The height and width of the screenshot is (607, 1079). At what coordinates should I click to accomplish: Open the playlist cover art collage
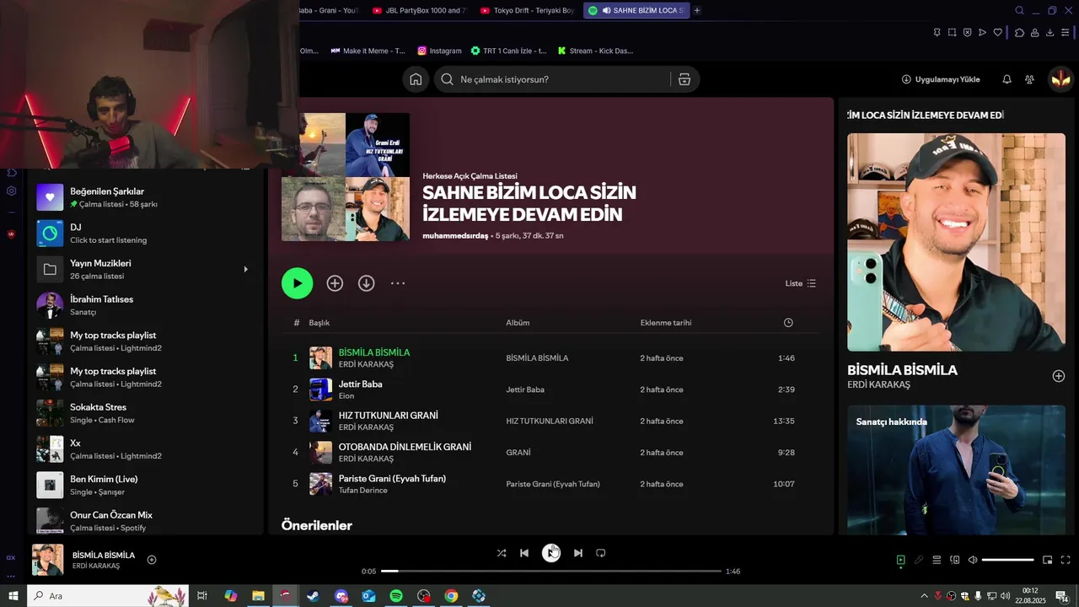[x=346, y=177]
